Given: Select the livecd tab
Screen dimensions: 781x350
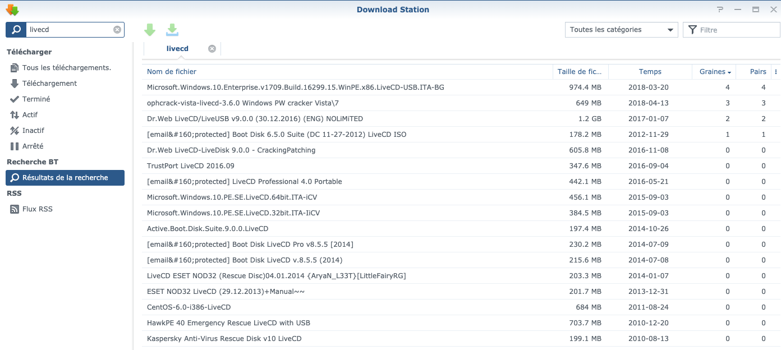Looking at the screenshot, I should (177, 49).
